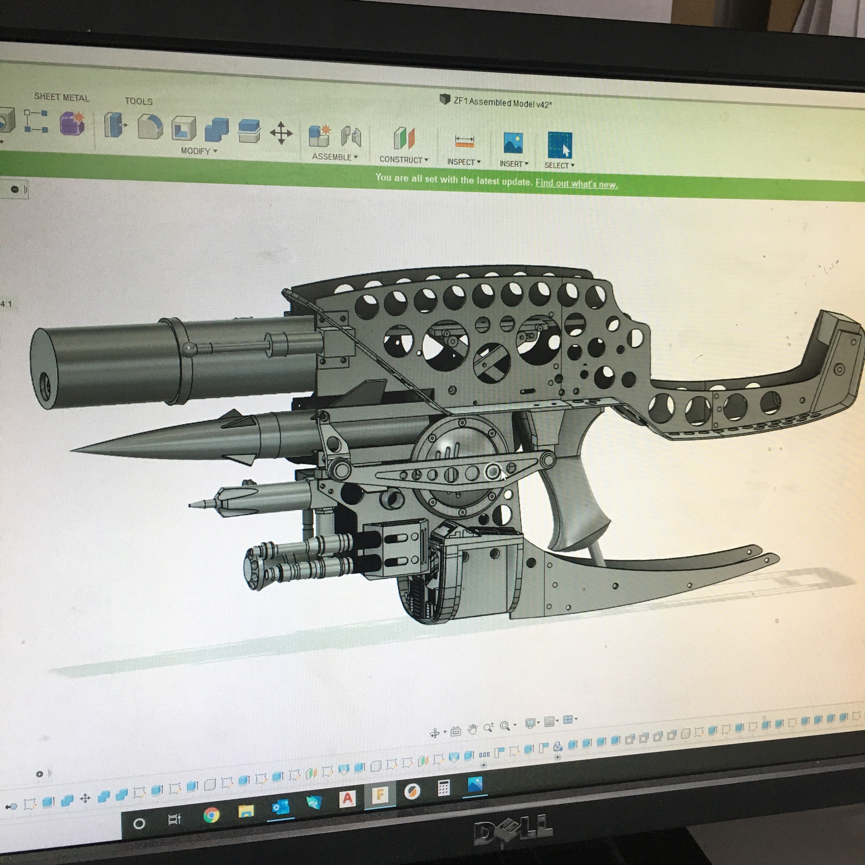
Task: Click the Orbit navigation icon
Action: pyautogui.click(x=434, y=733)
